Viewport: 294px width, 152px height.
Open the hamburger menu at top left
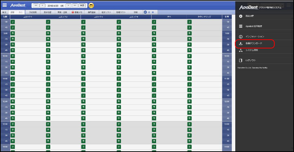pyautogui.click(x=5, y=5)
